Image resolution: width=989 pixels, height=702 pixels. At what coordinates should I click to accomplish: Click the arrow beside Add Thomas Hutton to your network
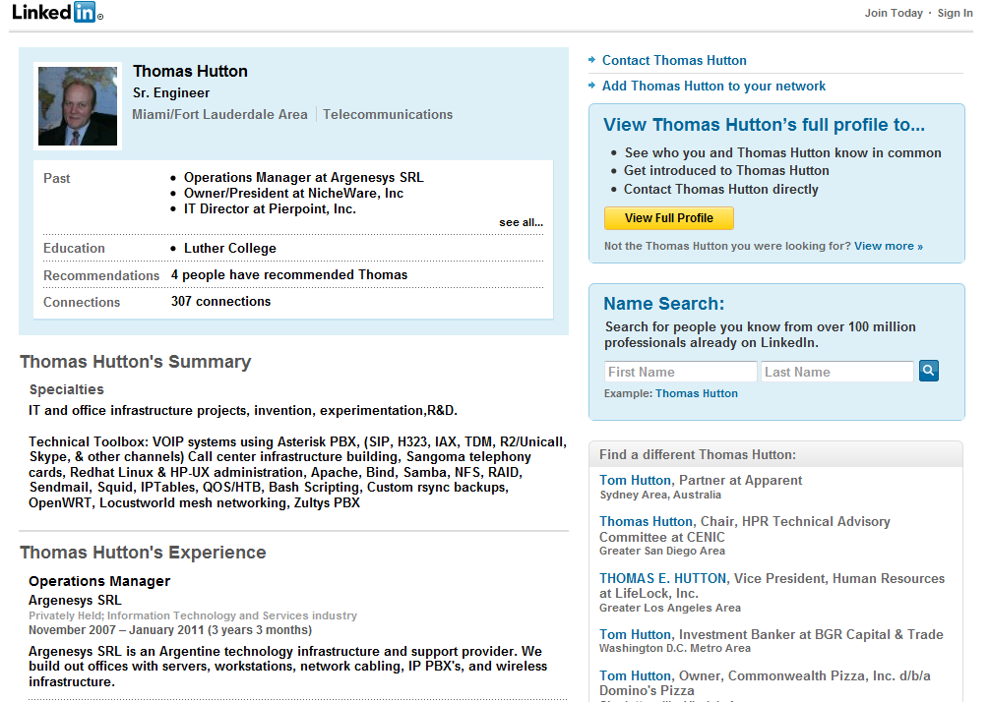tap(591, 86)
